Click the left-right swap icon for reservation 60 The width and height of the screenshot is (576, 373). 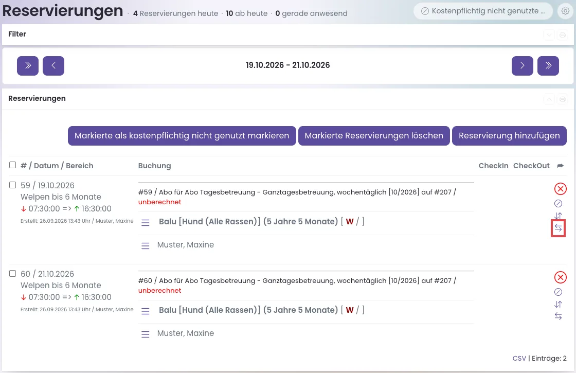(558, 316)
